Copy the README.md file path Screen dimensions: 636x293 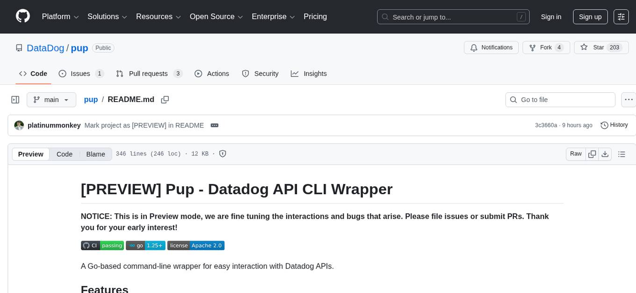[x=165, y=99]
